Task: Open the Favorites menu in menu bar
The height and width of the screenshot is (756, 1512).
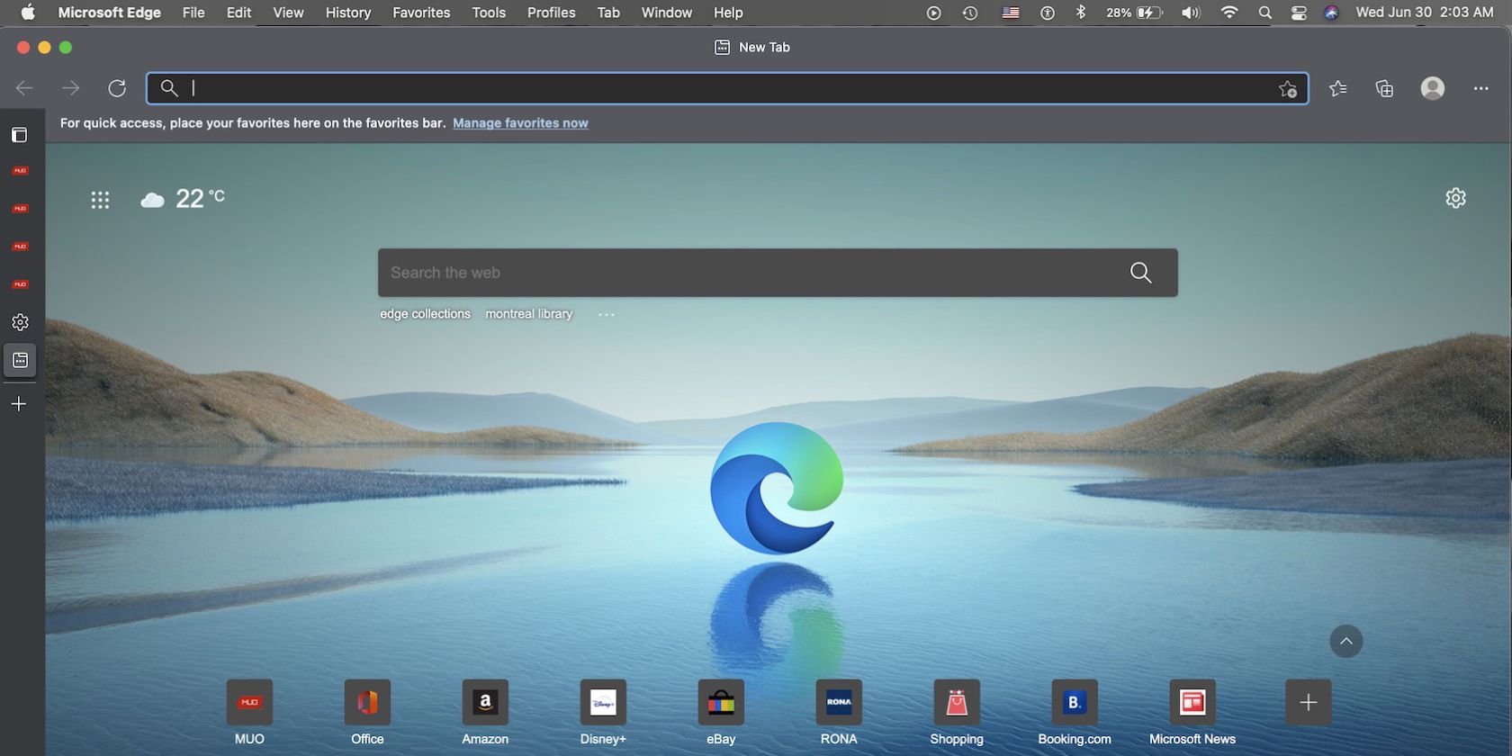Action: [420, 13]
